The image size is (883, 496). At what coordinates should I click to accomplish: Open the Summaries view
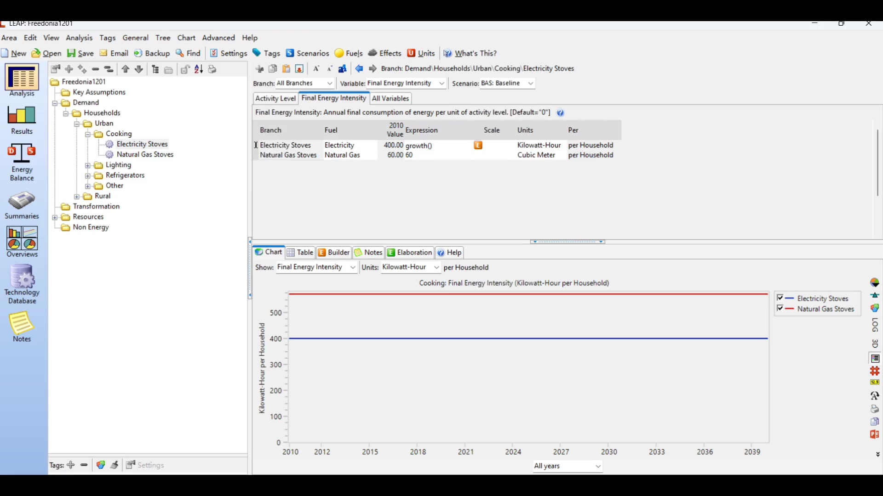22,206
